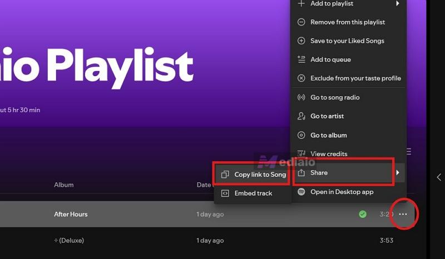The width and height of the screenshot is (445, 259).
Task: Open View credits
Action: coord(349,154)
